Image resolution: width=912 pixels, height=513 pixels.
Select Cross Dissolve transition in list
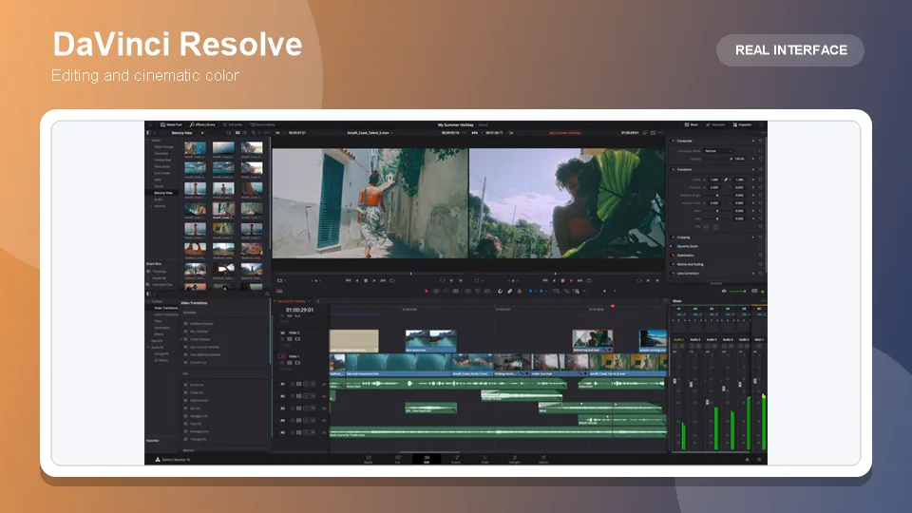(x=200, y=339)
